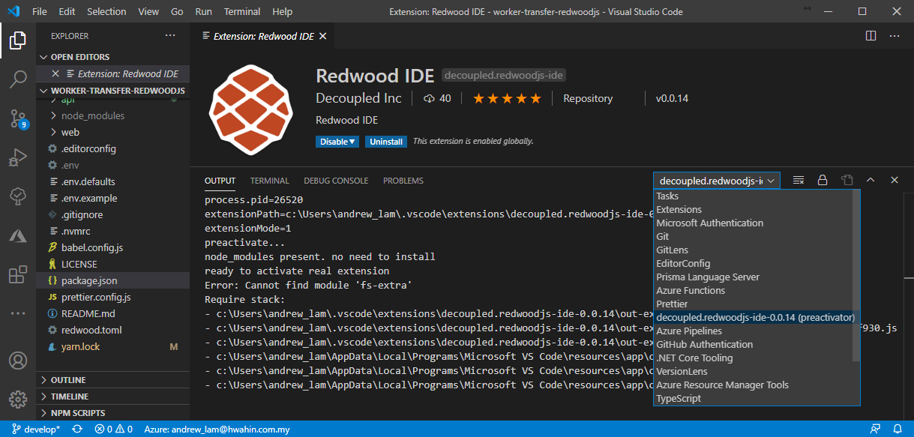The width and height of the screenshot is (914, 437).
Task: Open modified yarn.lock file
Action: [x=112, y=346]
